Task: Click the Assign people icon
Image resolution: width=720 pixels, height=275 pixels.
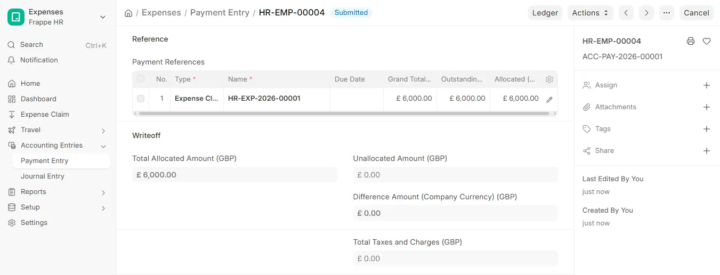Action: click(587, 85)
